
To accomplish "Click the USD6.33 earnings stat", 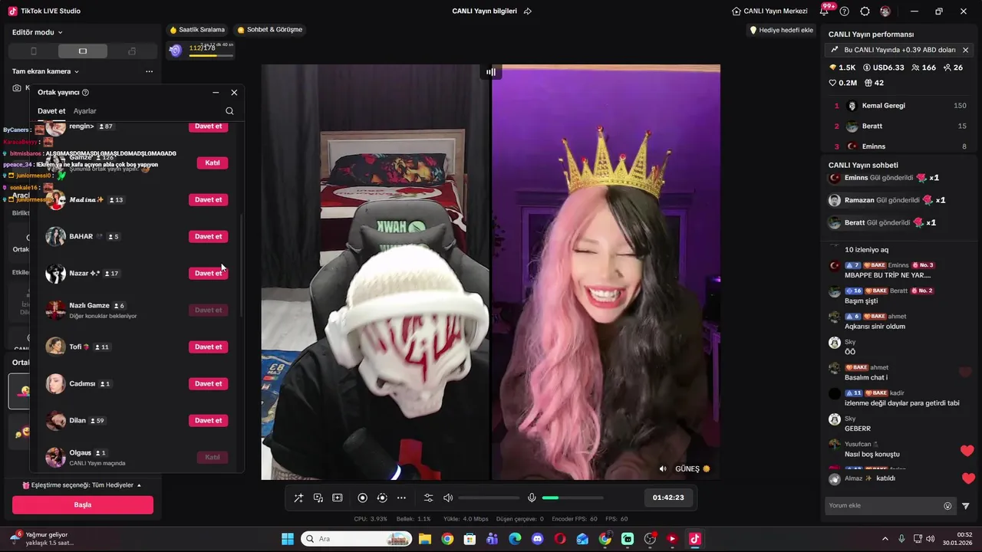I will [884, 67].
